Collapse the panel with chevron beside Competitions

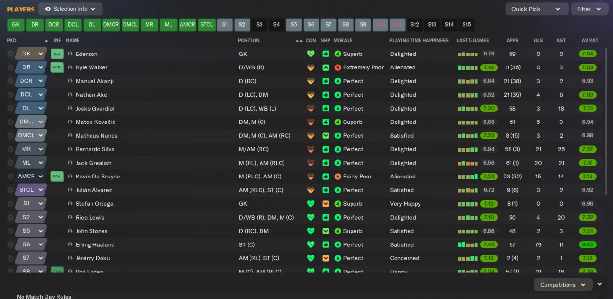tap(600, 284)
